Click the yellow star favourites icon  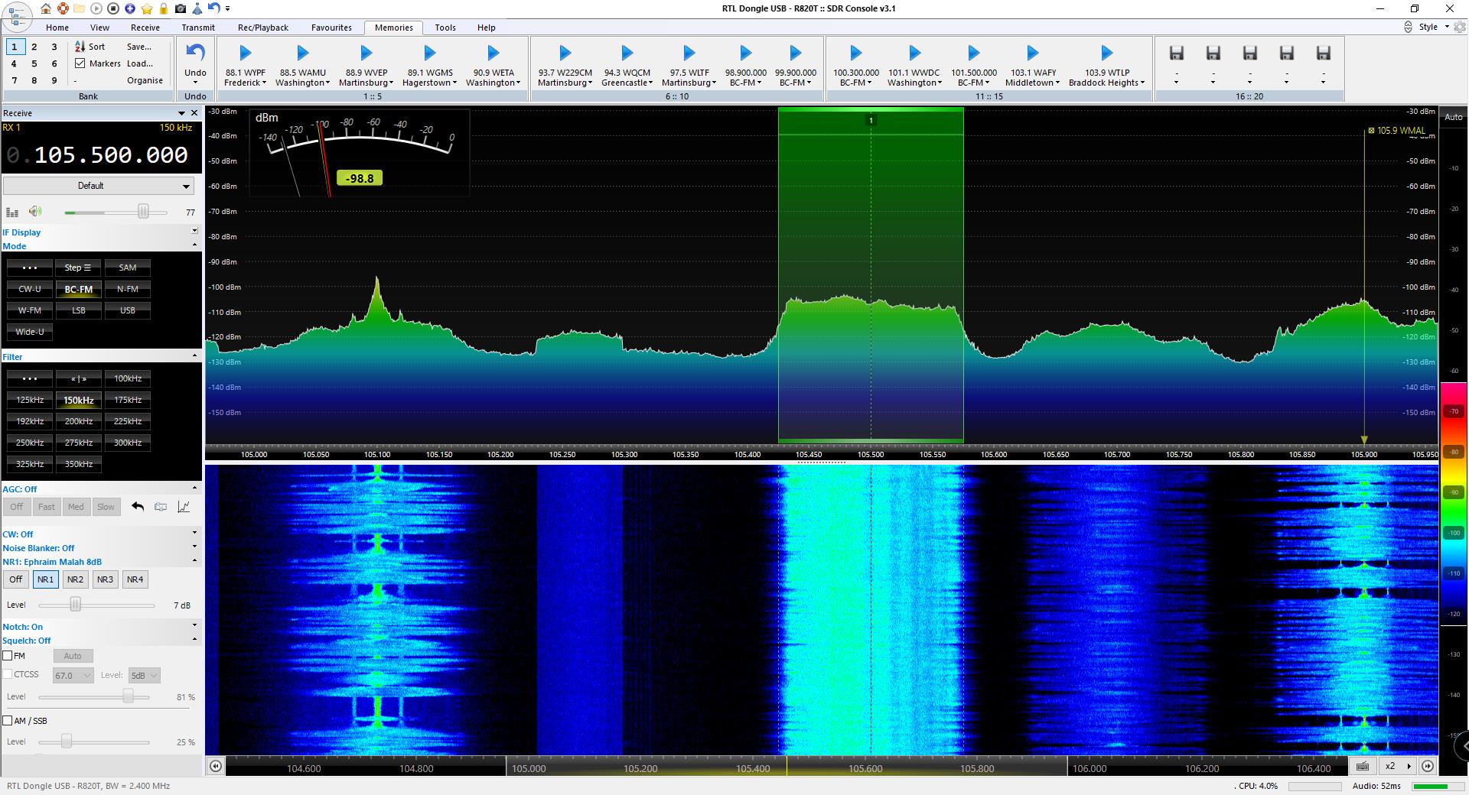(147, 8)
